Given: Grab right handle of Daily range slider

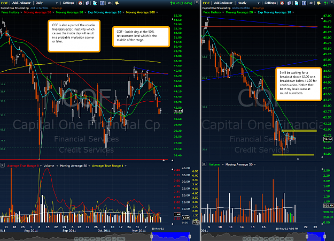Looking at the screenshot, I should [190, 237].
